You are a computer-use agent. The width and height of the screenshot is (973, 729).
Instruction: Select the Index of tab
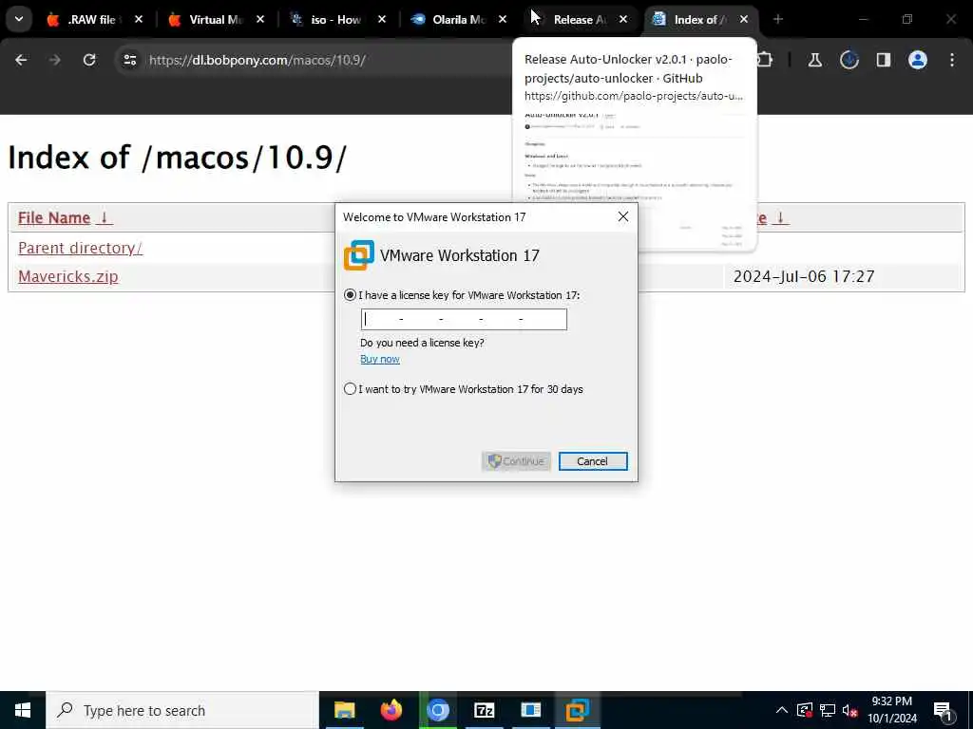pyautogui.click(x=698, y=19)
